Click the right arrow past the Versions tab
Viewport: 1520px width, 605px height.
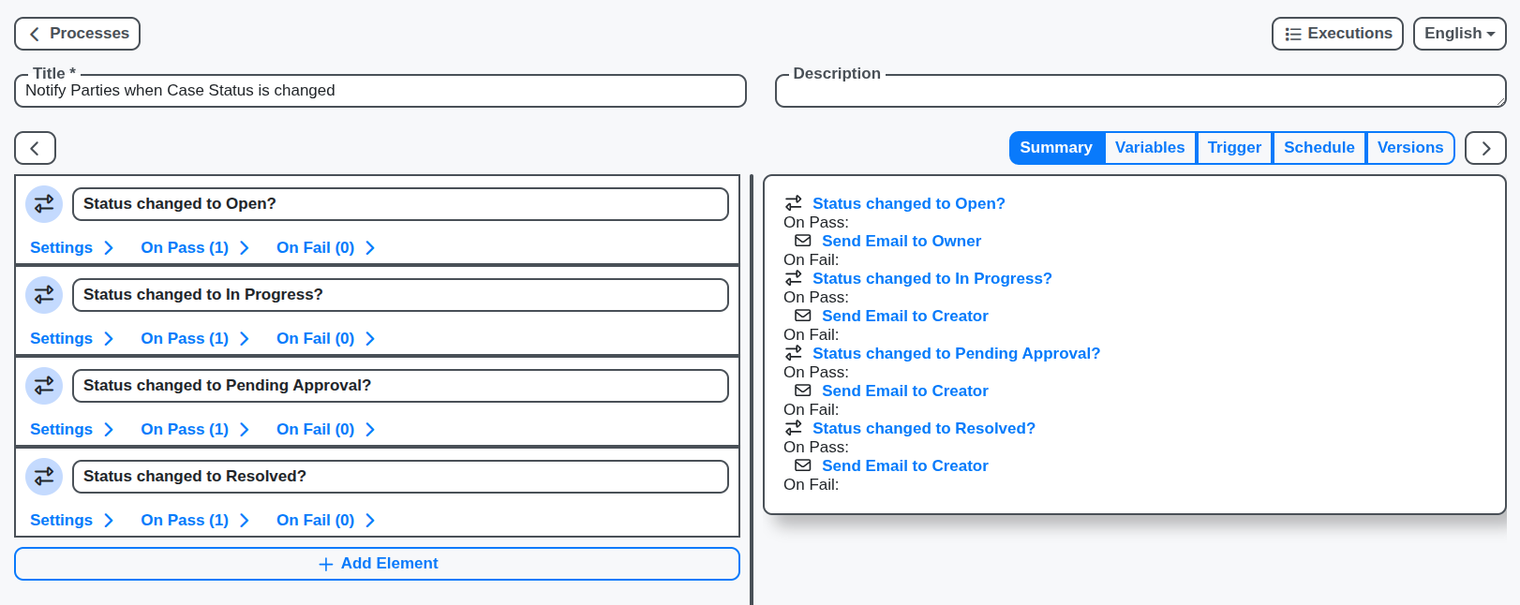coord(1485,147)
